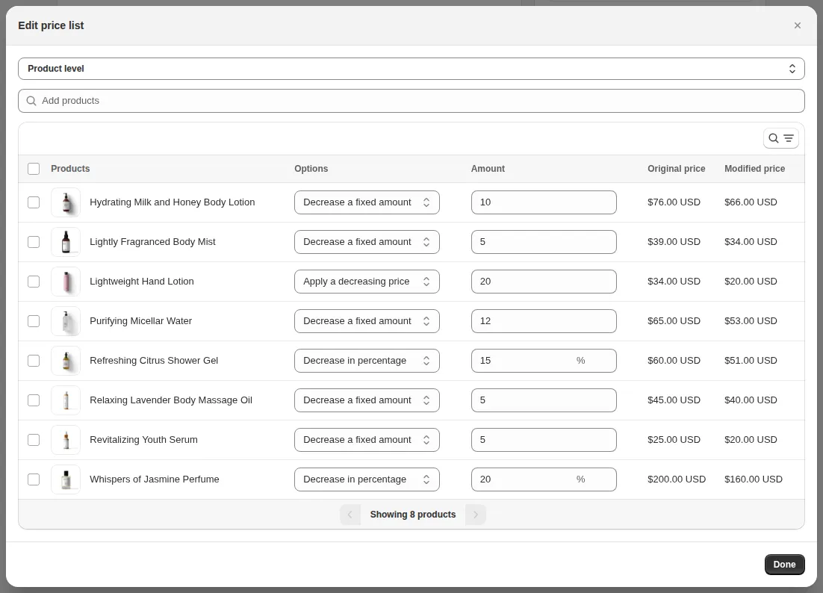The height and width of the screenshot is (593, 823).
Task: Click Refreshing Citrus Shower Gel thumbnail
Action: pos(66,361)
